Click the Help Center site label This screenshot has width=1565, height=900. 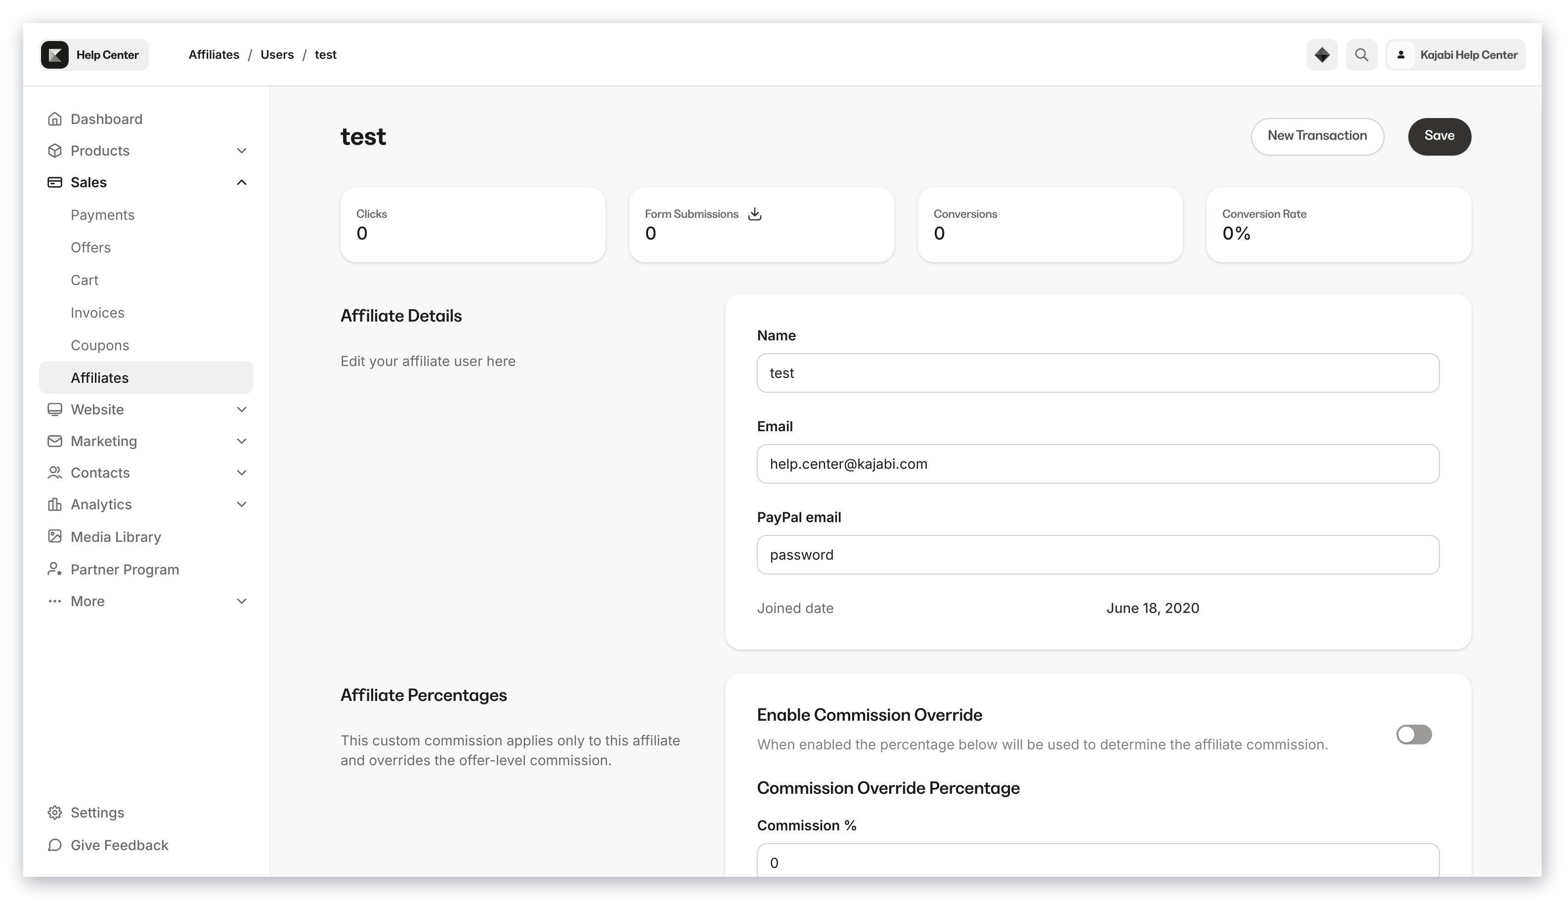click(x=107, y=54)
